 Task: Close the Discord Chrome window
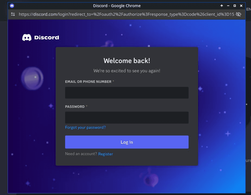(x=241, y=6)
